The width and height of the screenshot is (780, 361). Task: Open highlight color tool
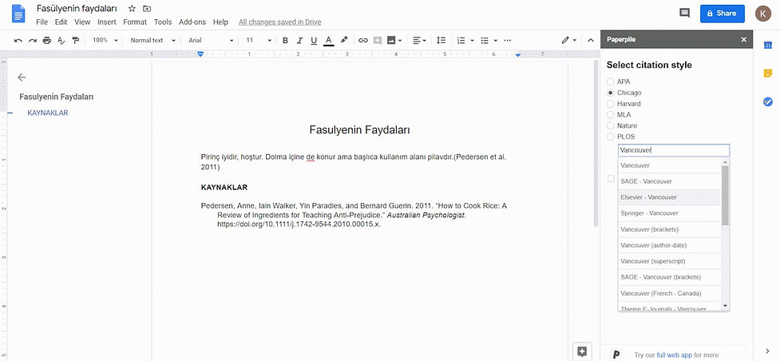(344, 40)
